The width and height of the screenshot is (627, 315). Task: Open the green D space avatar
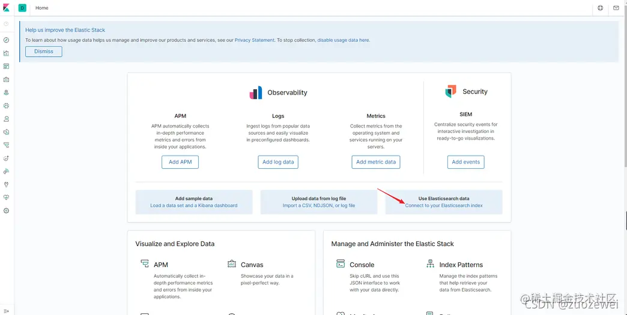pos(22,8)
